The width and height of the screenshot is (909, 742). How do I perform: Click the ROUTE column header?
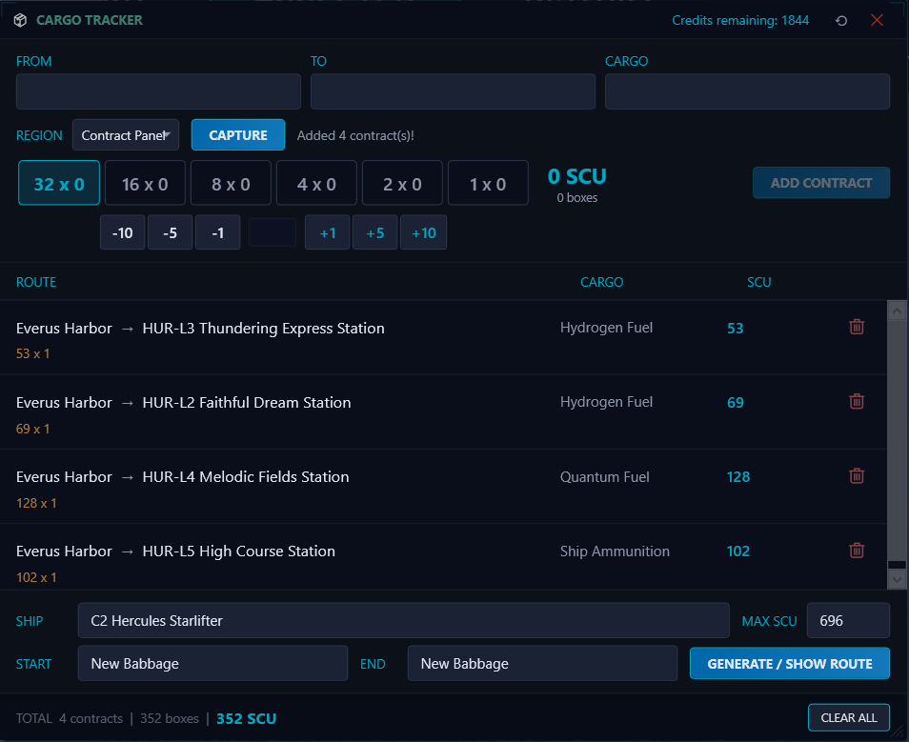[36, 282]
